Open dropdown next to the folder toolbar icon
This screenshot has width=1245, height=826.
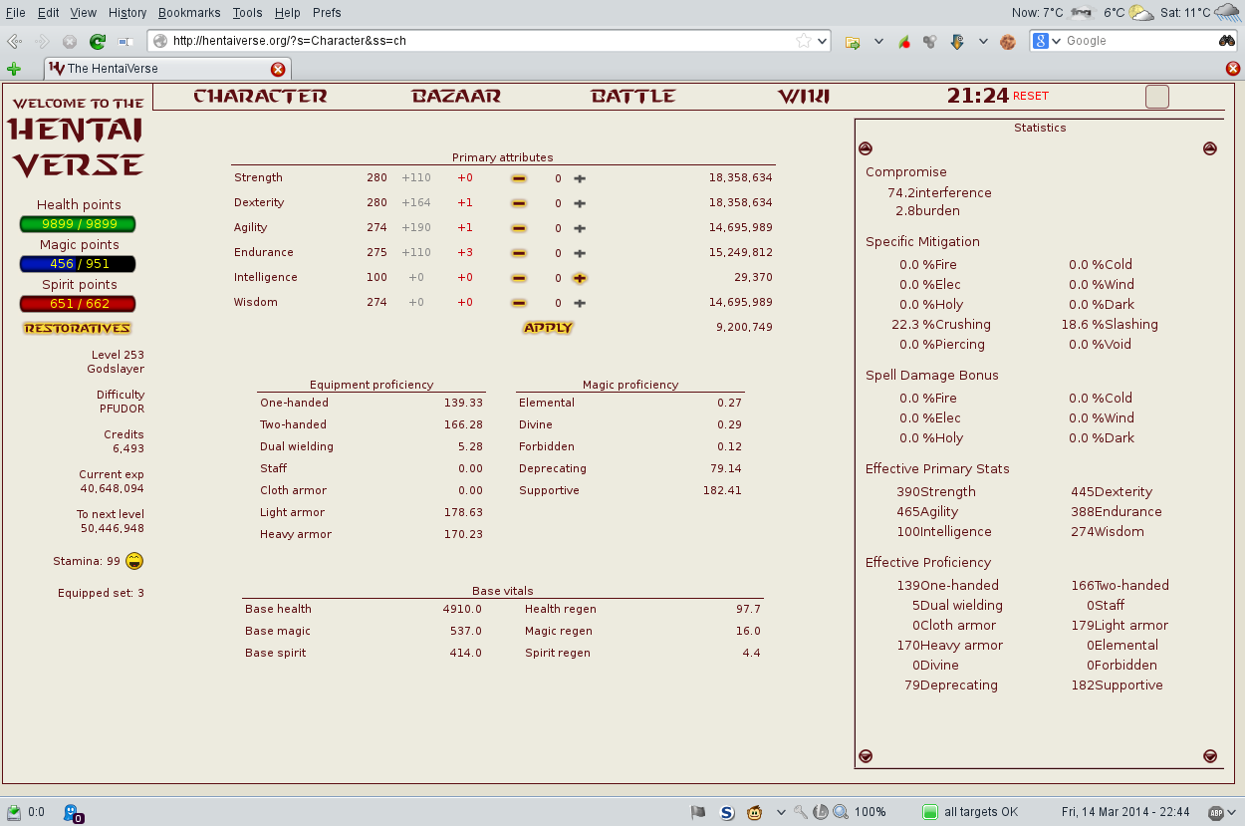(878, 42)
